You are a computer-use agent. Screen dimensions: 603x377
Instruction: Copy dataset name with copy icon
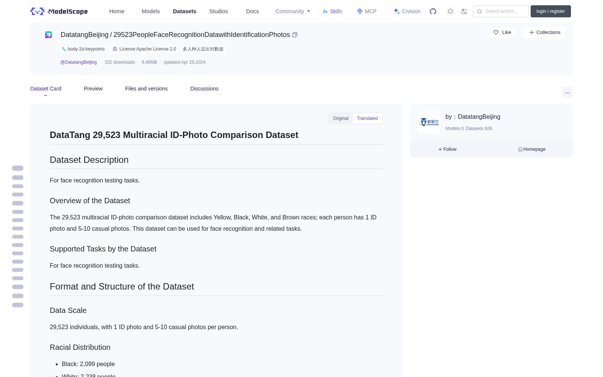295,35
